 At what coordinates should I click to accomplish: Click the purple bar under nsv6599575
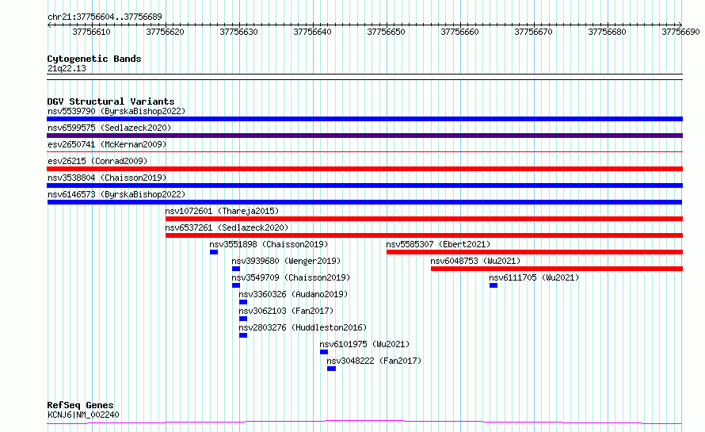tap(364, 136)
